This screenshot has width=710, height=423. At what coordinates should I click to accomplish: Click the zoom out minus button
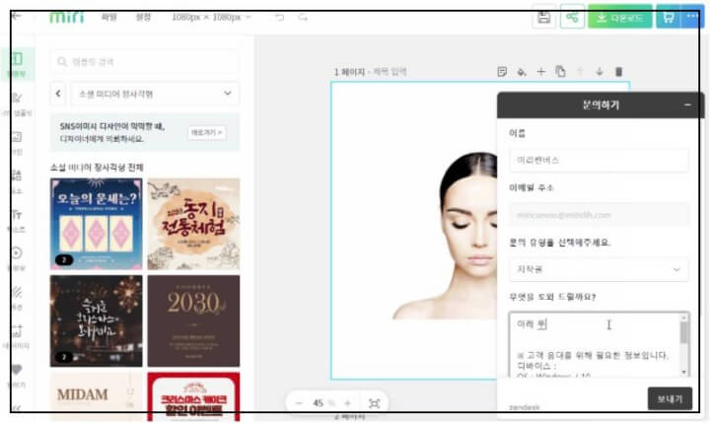pyautogui.click(x=299, y=403)
